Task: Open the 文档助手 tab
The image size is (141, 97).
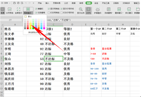Action: [126, 3]
